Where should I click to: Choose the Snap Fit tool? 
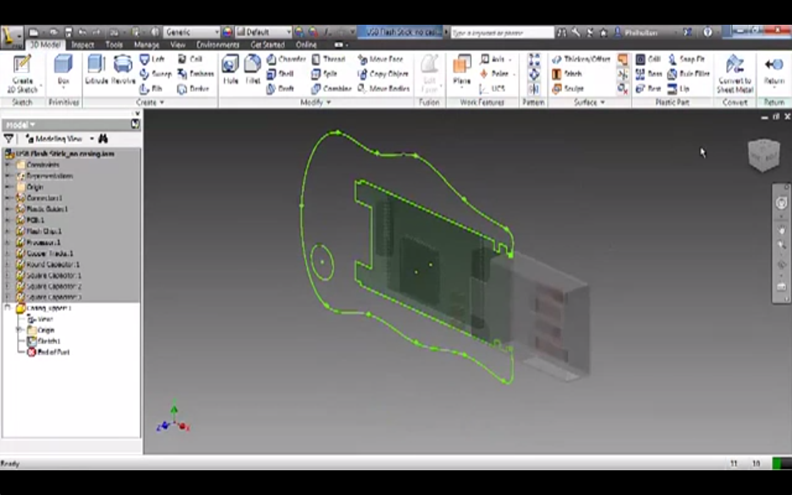click(686, 59)
